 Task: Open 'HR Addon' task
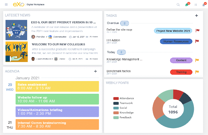tap(113, 40)
